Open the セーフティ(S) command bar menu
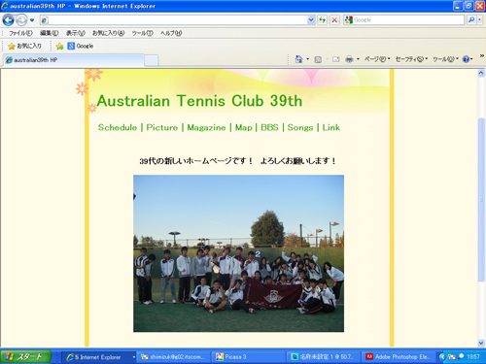 pyautogui.click(x=411, y=59)
